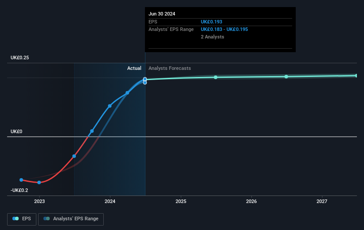Click the 2025 x-axis label
The height and width of the screenshot is (230, 364).
point(181,201)
